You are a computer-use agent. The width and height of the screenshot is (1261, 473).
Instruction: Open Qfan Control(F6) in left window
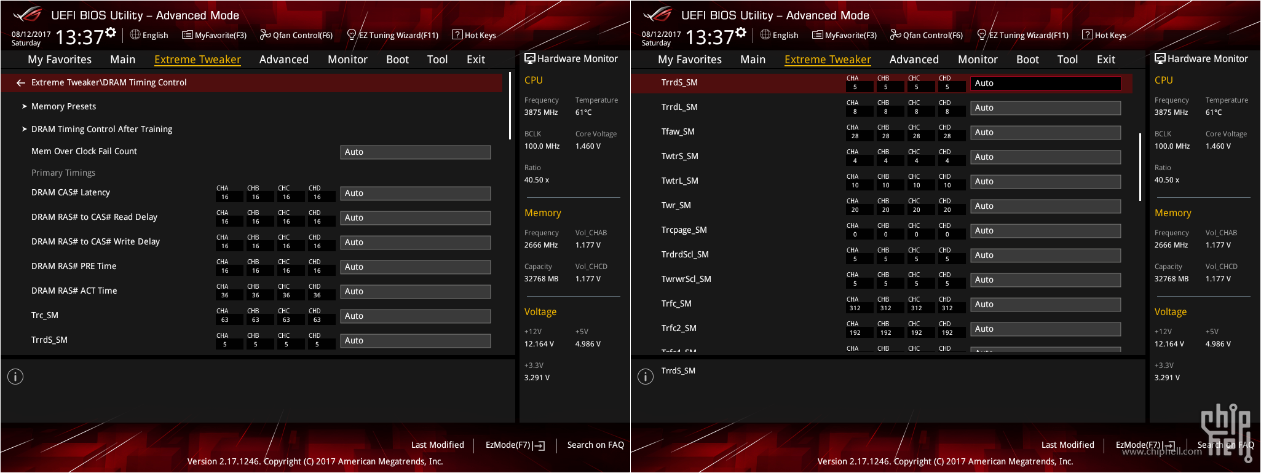pyautogui.click(x=296, y=35)
